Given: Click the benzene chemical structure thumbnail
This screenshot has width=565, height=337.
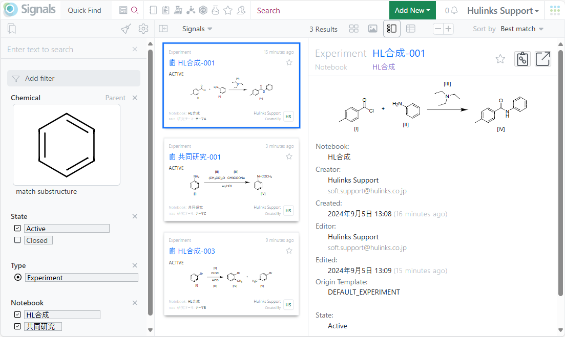Looking at the screenshot, I should pos(67,145).
